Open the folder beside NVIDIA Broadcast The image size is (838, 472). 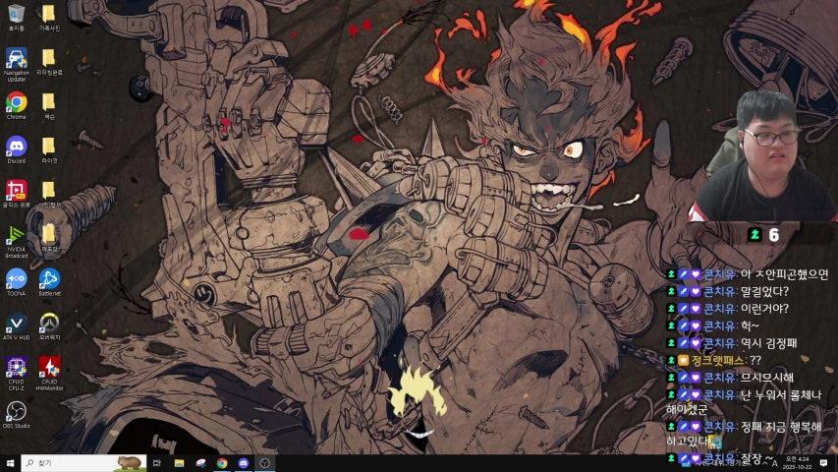(x=49, y=238)
